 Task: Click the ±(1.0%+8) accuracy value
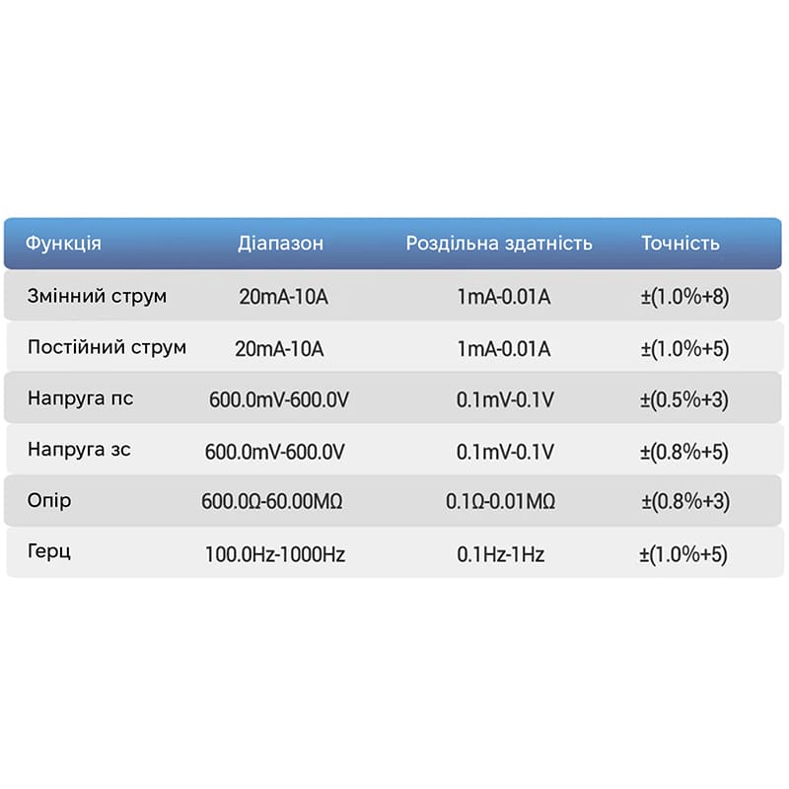point(684,297)
